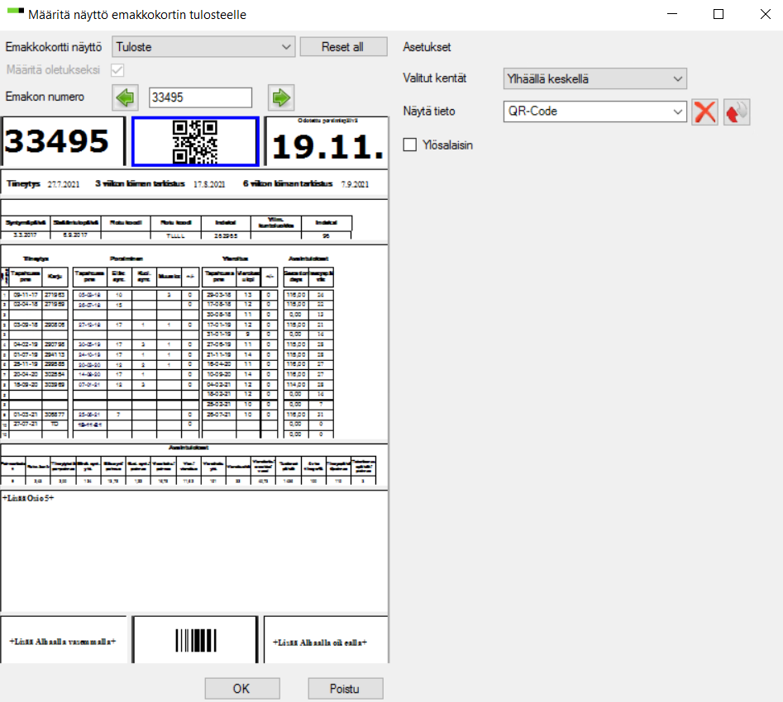This screenshot has width=783, height=702.
Task: Toggle the Määritä oletukseksi checkbox
Action: tap(117, 70)
